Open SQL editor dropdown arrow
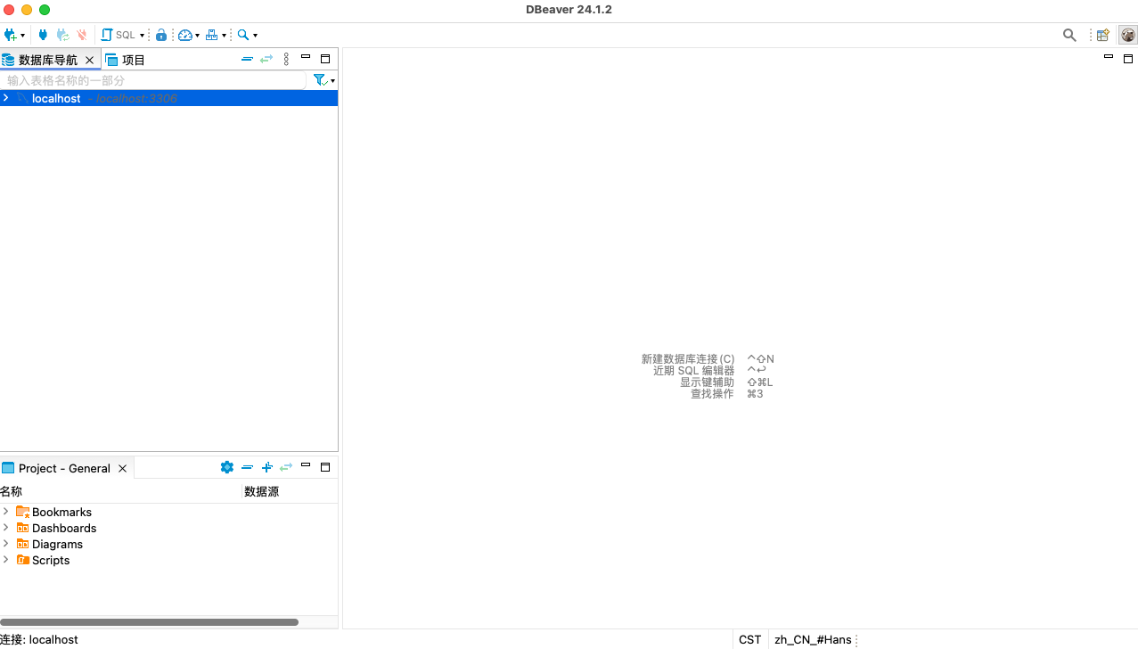Screen dimensions: 1138x649 [142, 36]
